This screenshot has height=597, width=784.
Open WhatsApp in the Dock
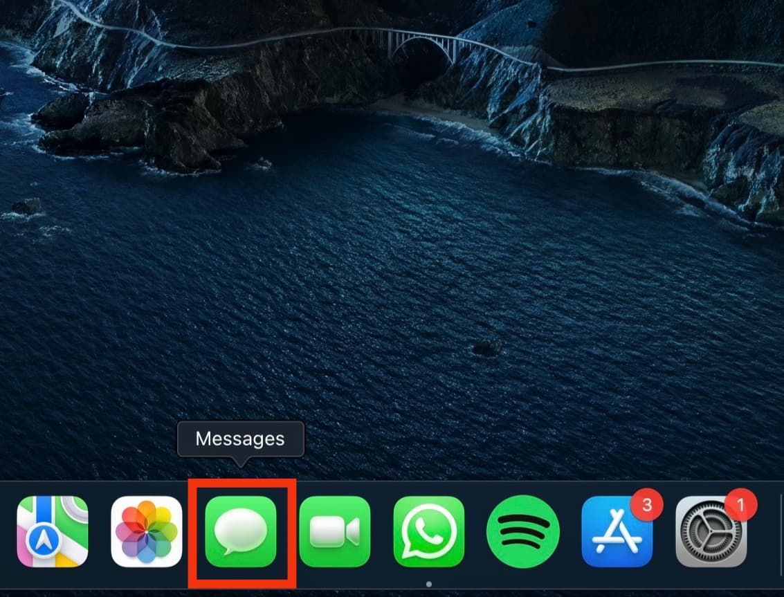coord(428,531)
